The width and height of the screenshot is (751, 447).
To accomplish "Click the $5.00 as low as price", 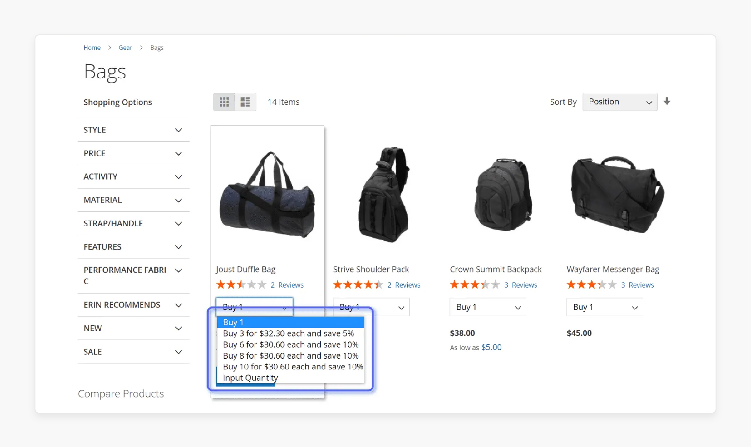I will click(x=491, y=347).
